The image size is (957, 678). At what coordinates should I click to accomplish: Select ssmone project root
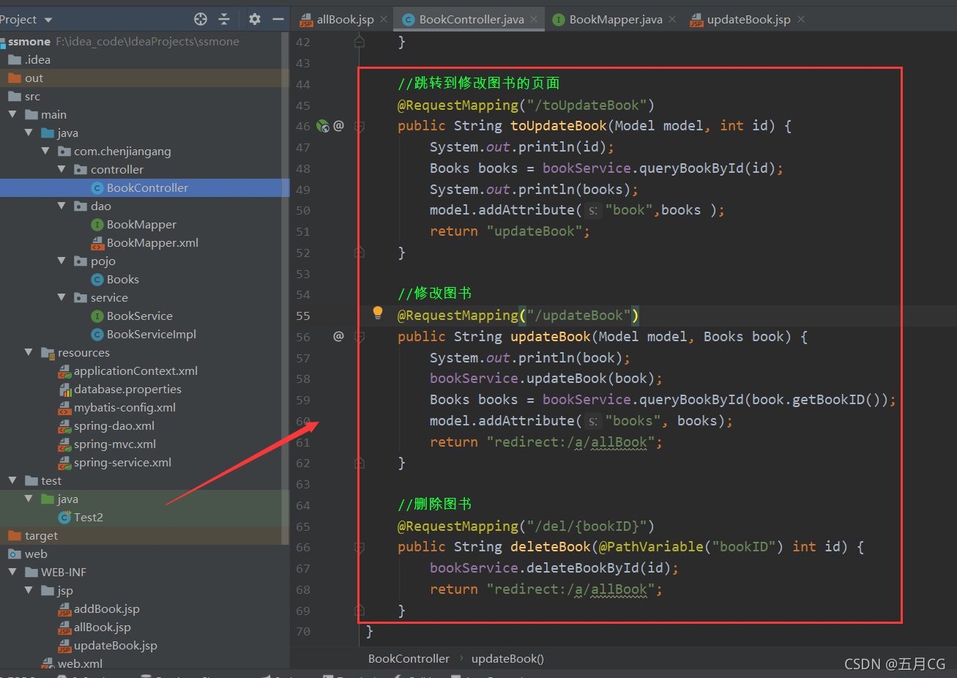(29, 41)
